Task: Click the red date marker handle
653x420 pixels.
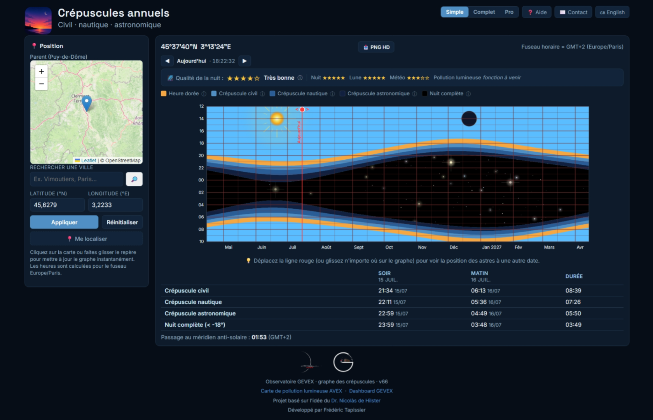Action: tap(302, 110)
